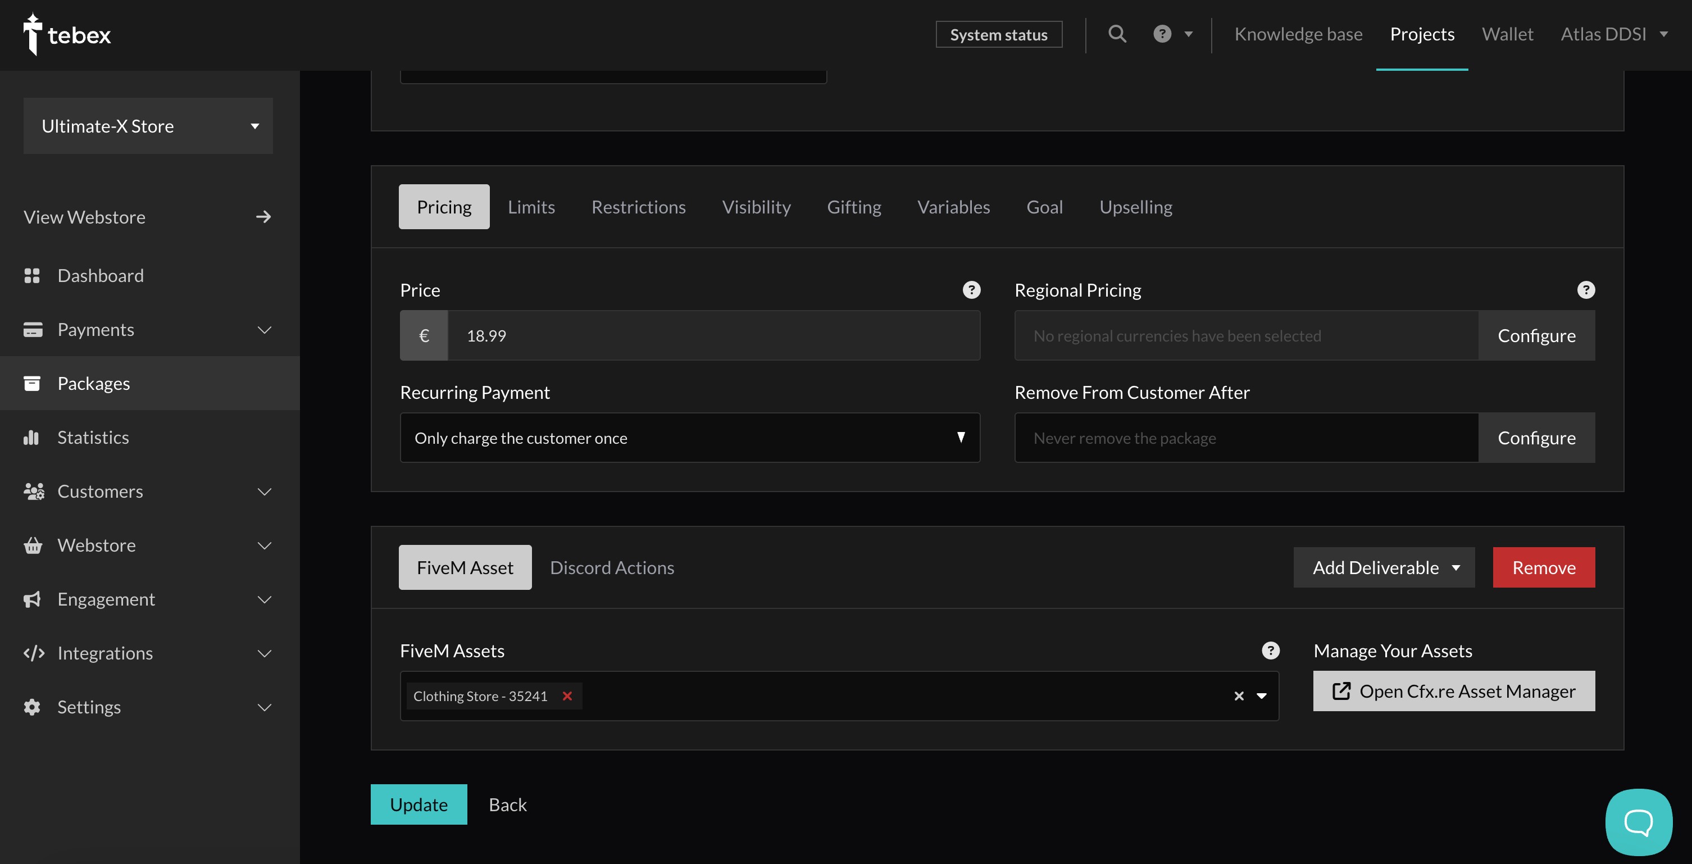This screenshot has height=864, width=1692.
Task: Expand the Payments menu chevron
Action: click(264, 329)
